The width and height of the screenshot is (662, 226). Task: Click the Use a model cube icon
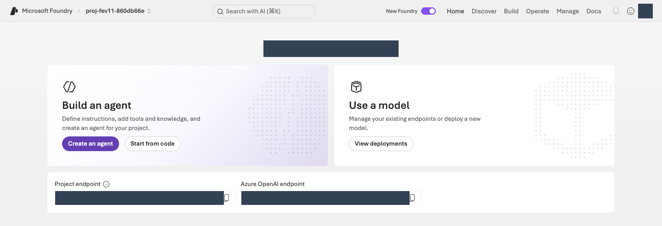pos(356,86)
